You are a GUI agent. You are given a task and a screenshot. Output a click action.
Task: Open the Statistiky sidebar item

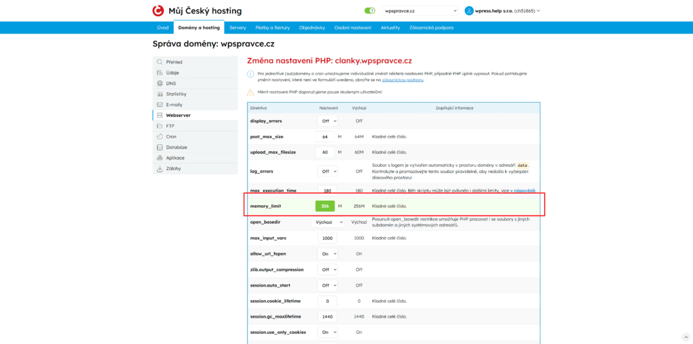pos(195,94)
